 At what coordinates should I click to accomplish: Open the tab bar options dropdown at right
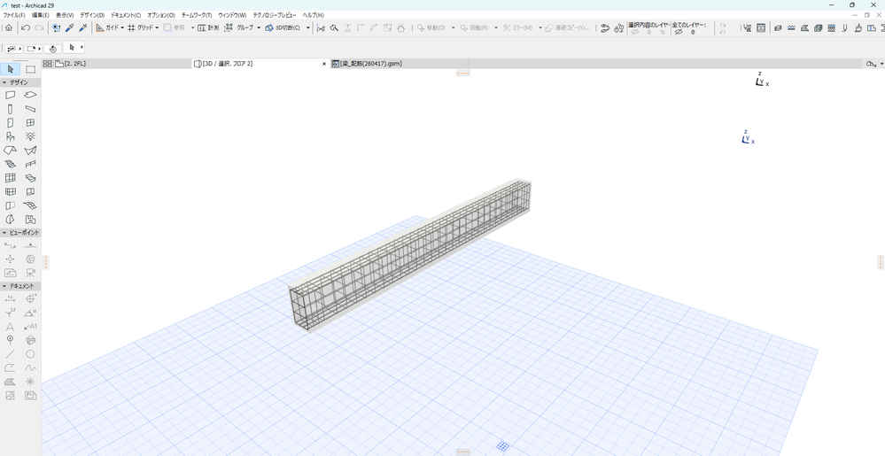point(881,64)
